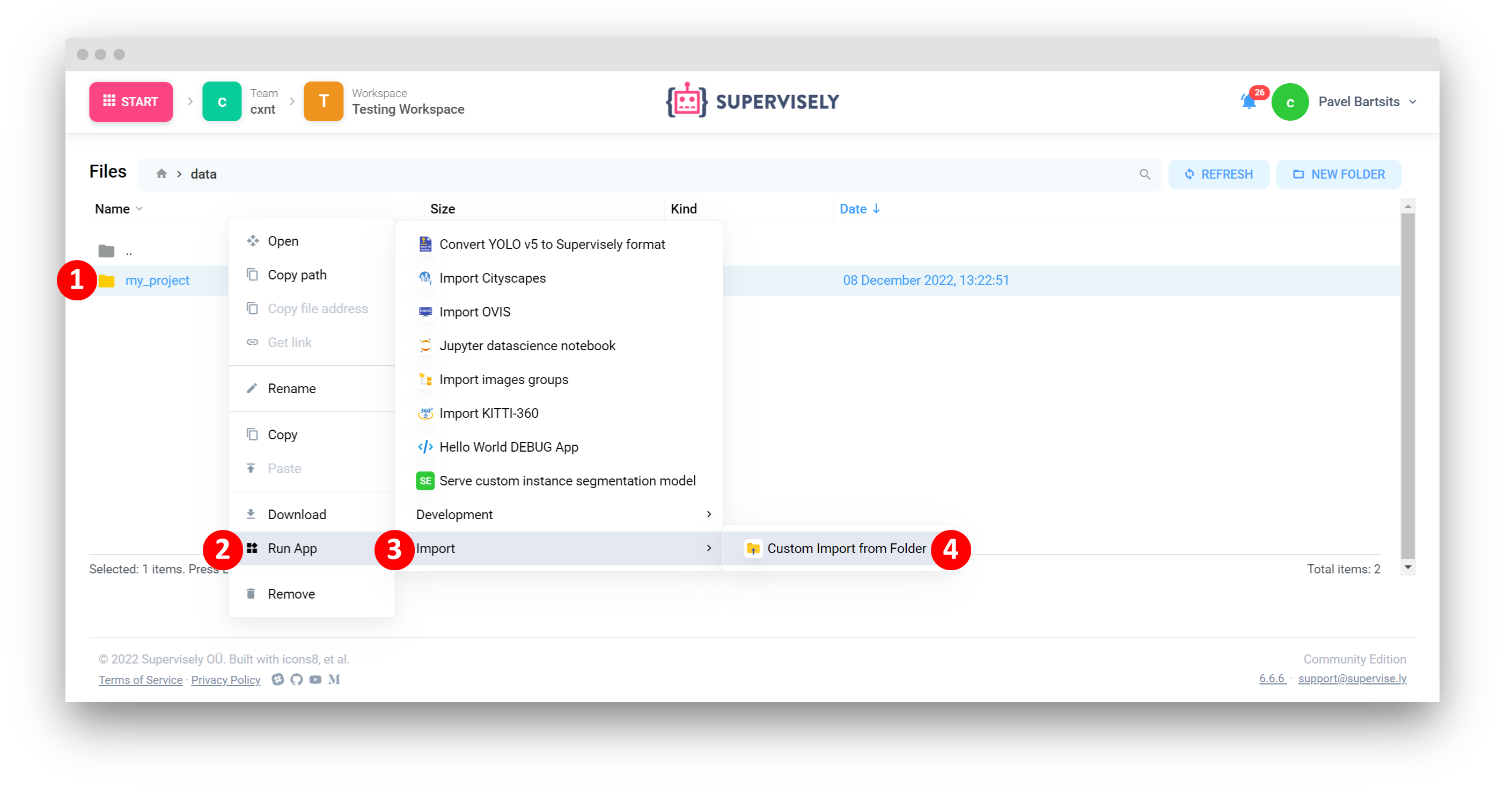This screenshot has height=796, width=1505.
Task: Open the Convert YOLO v5 import app
Action: (x=552, y=244)
